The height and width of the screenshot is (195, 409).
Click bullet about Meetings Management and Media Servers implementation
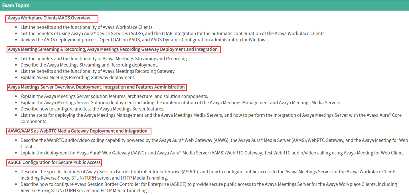click(181, 102)
